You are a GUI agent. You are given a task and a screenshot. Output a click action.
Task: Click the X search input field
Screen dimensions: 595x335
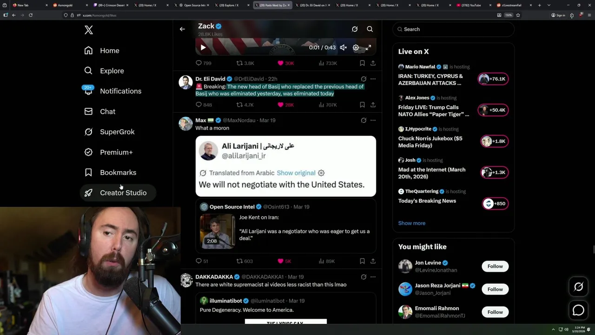coord(453,29)
